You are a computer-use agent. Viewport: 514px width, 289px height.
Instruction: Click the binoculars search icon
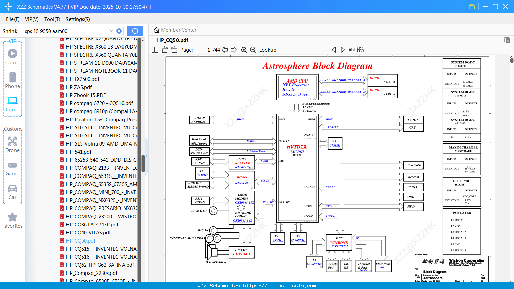[360, 50]
